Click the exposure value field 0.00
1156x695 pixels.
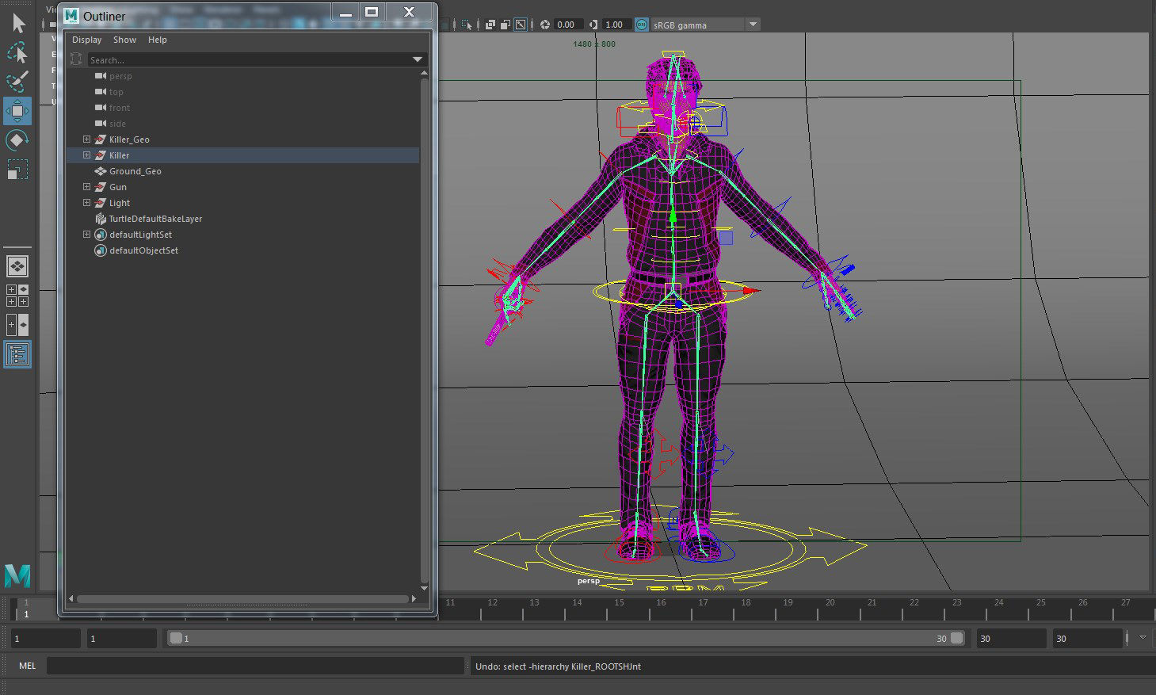tap(569, 25)
